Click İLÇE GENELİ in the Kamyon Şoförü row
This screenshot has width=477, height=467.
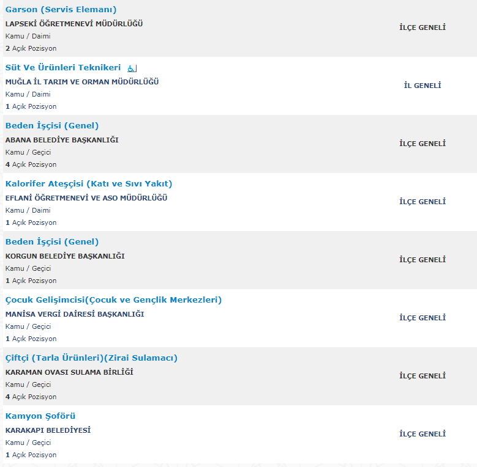423,434
